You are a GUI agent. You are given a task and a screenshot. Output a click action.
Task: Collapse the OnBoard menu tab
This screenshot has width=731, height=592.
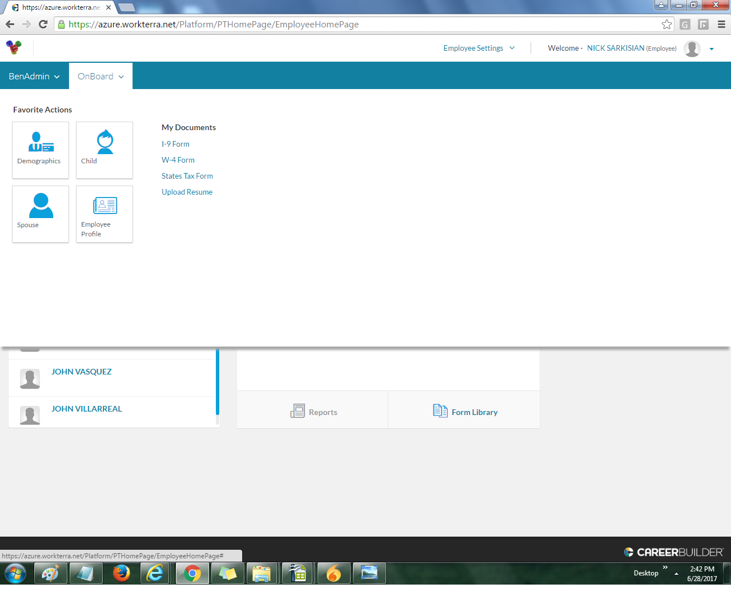(101, 76)
